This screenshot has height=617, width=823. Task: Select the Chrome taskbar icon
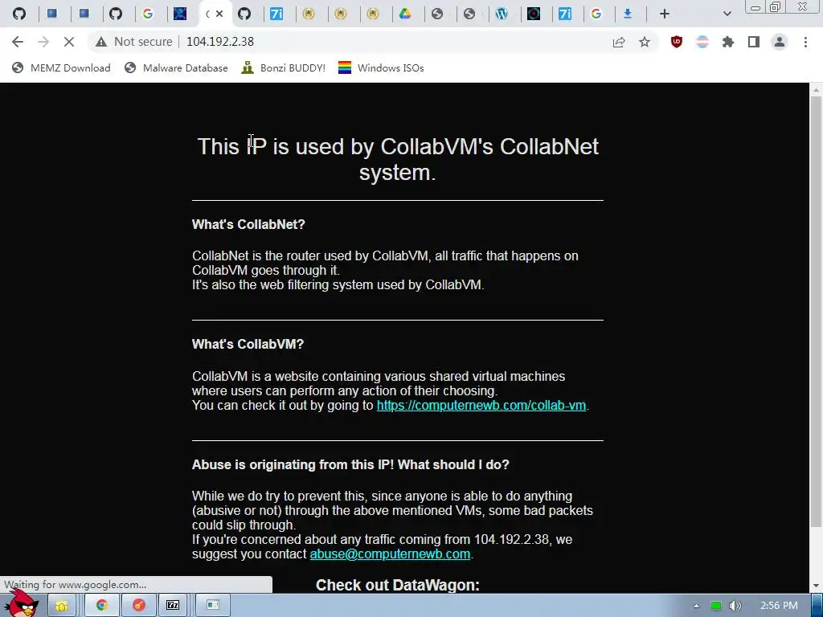point(102,606)
